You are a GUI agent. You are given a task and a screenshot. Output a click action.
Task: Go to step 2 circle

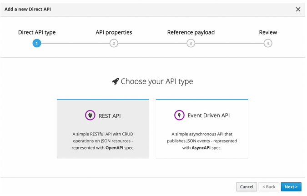coord(114,43)
